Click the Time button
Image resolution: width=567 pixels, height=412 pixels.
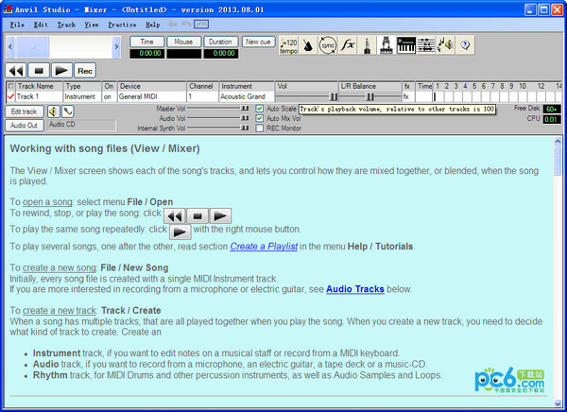coord(147,42)
